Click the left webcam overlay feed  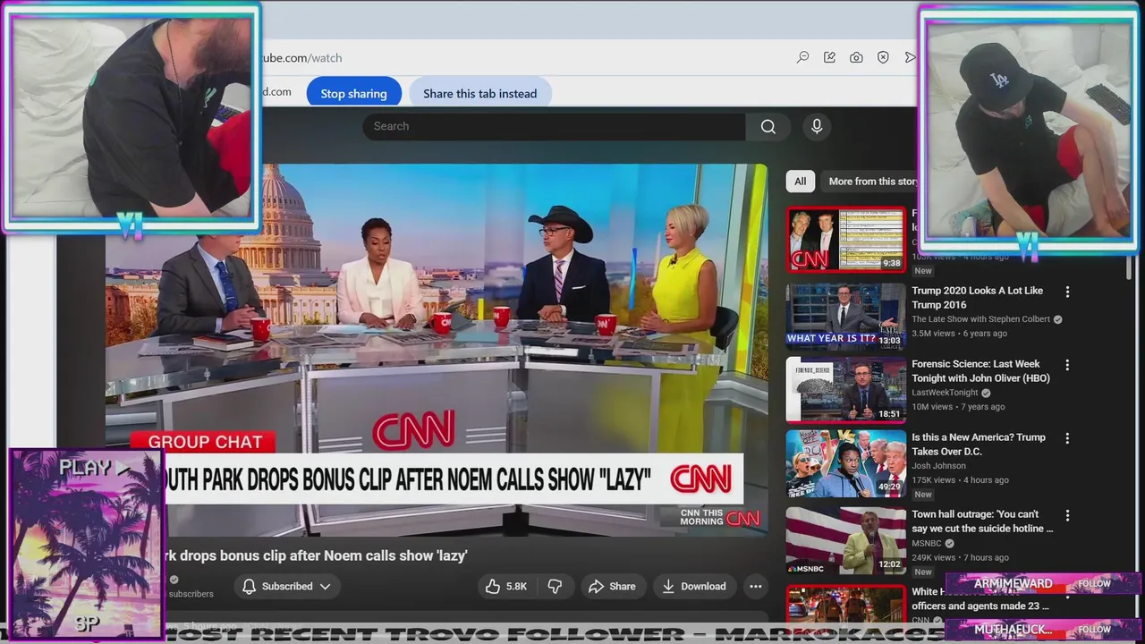click(131, 117)
